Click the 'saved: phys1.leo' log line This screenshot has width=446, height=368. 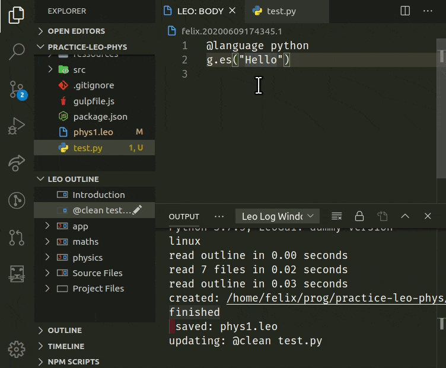click(x=226, y=327)
